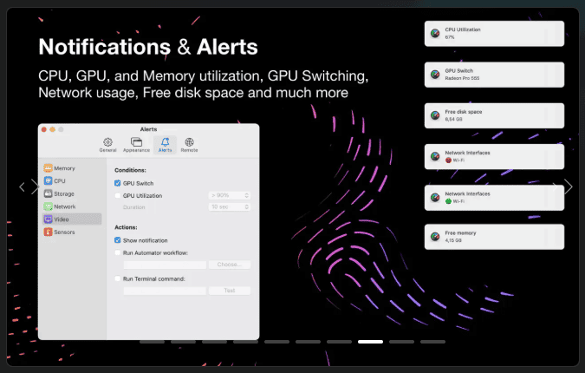
Task: Select the Video row in sidebar
Action: pos(72,219)
